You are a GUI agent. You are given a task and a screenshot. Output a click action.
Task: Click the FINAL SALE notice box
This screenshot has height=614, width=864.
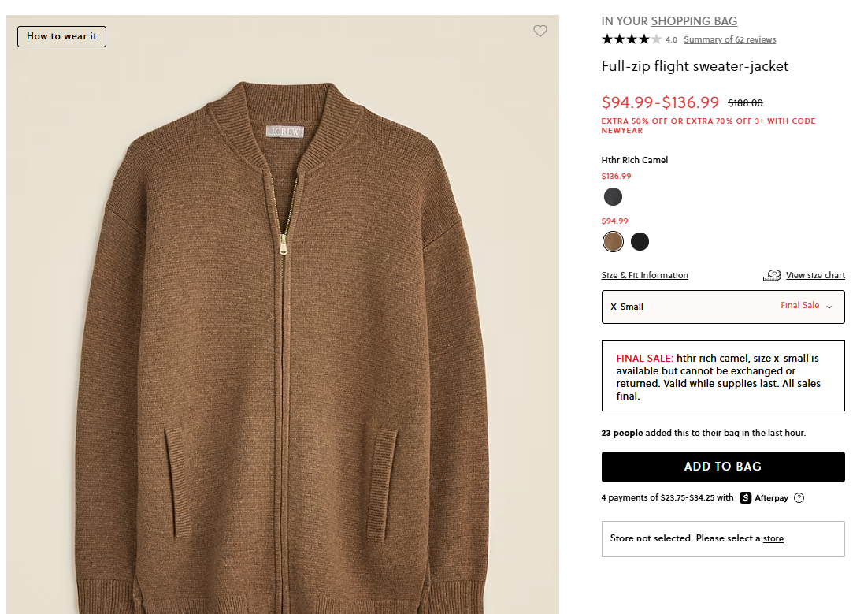(722, 376)
